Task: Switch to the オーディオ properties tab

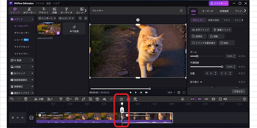Action: 208,11
